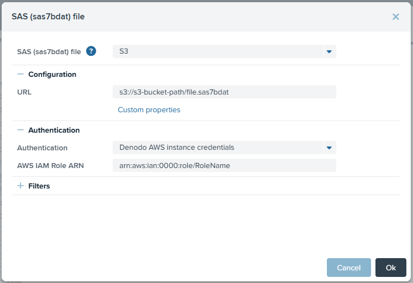Click the bold Authentication section heading
This screenshot has width=413, height=283.
click(54, 130)
